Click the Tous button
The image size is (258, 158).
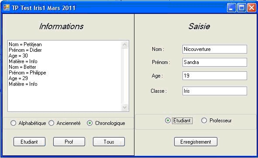(109, 142)
